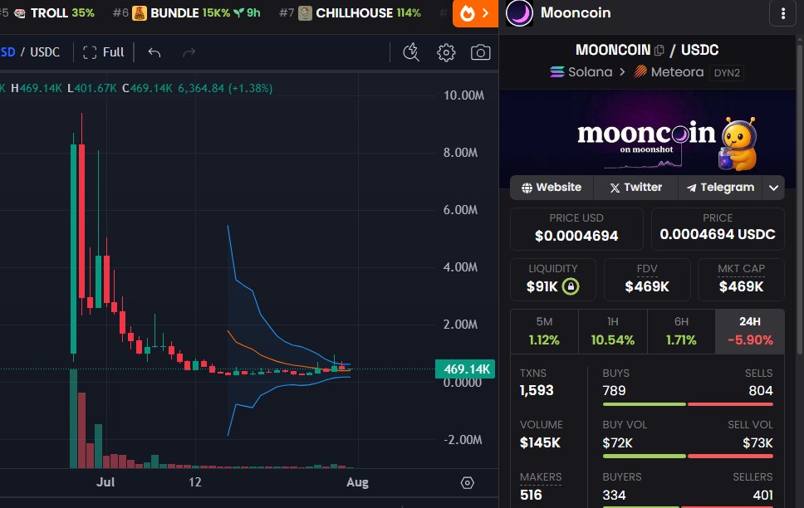Click the 1H change value 10.54%
The width and height of the screenshot is (804, 508).
[x=613, y=339]
